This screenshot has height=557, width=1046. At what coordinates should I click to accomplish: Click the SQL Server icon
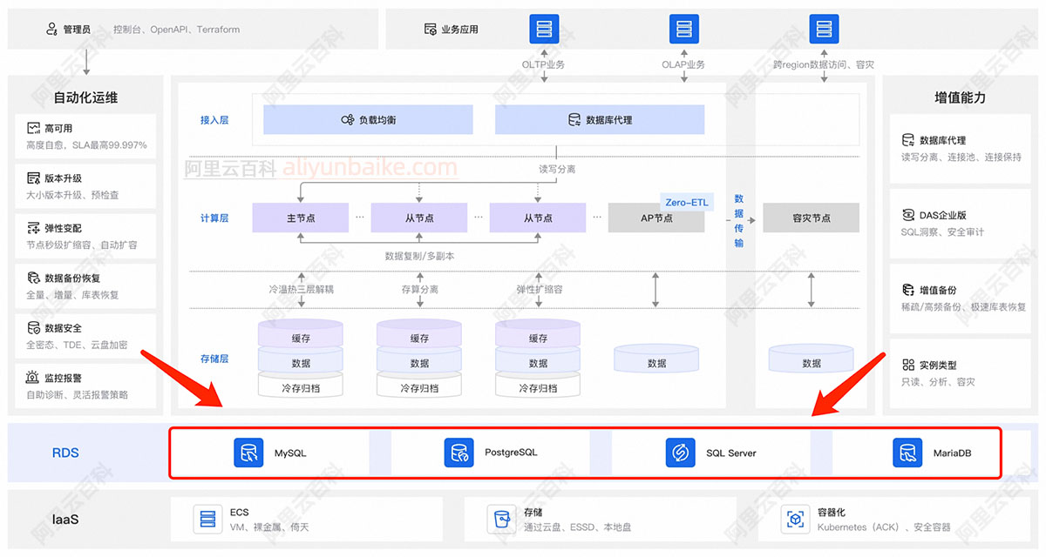680,453
